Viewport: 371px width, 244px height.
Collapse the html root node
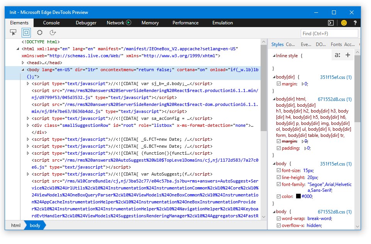click(18, 49)
